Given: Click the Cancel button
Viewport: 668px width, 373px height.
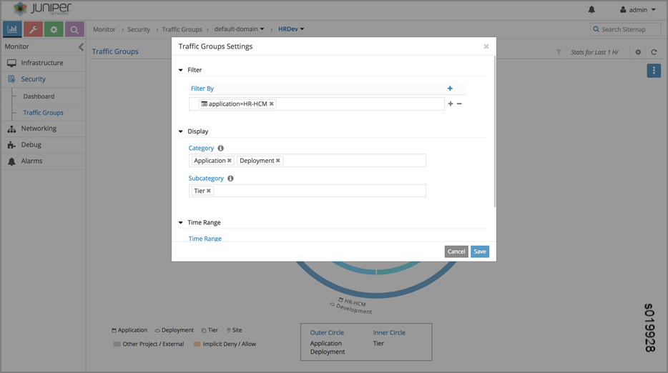Looking at the screenshot, I should (456, 252).
